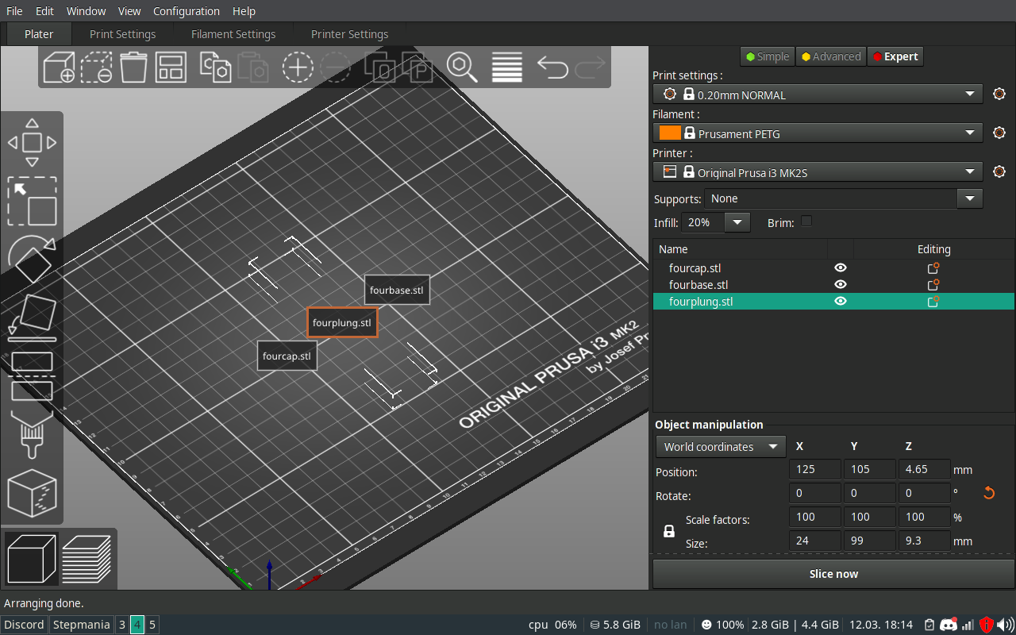Open the World coordinates dropdown
The height and width of the screenshot is (635, 1016).
tap(721, 447)
